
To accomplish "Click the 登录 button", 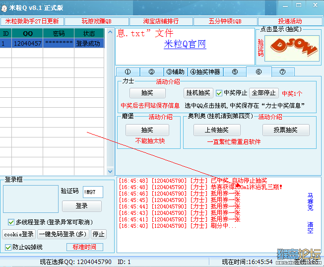I will click(82, 206).
